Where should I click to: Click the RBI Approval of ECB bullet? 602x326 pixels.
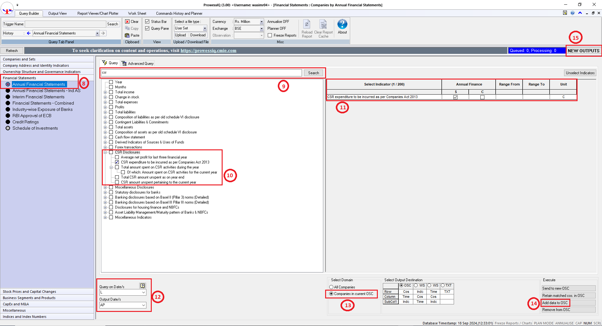(8, 116)
